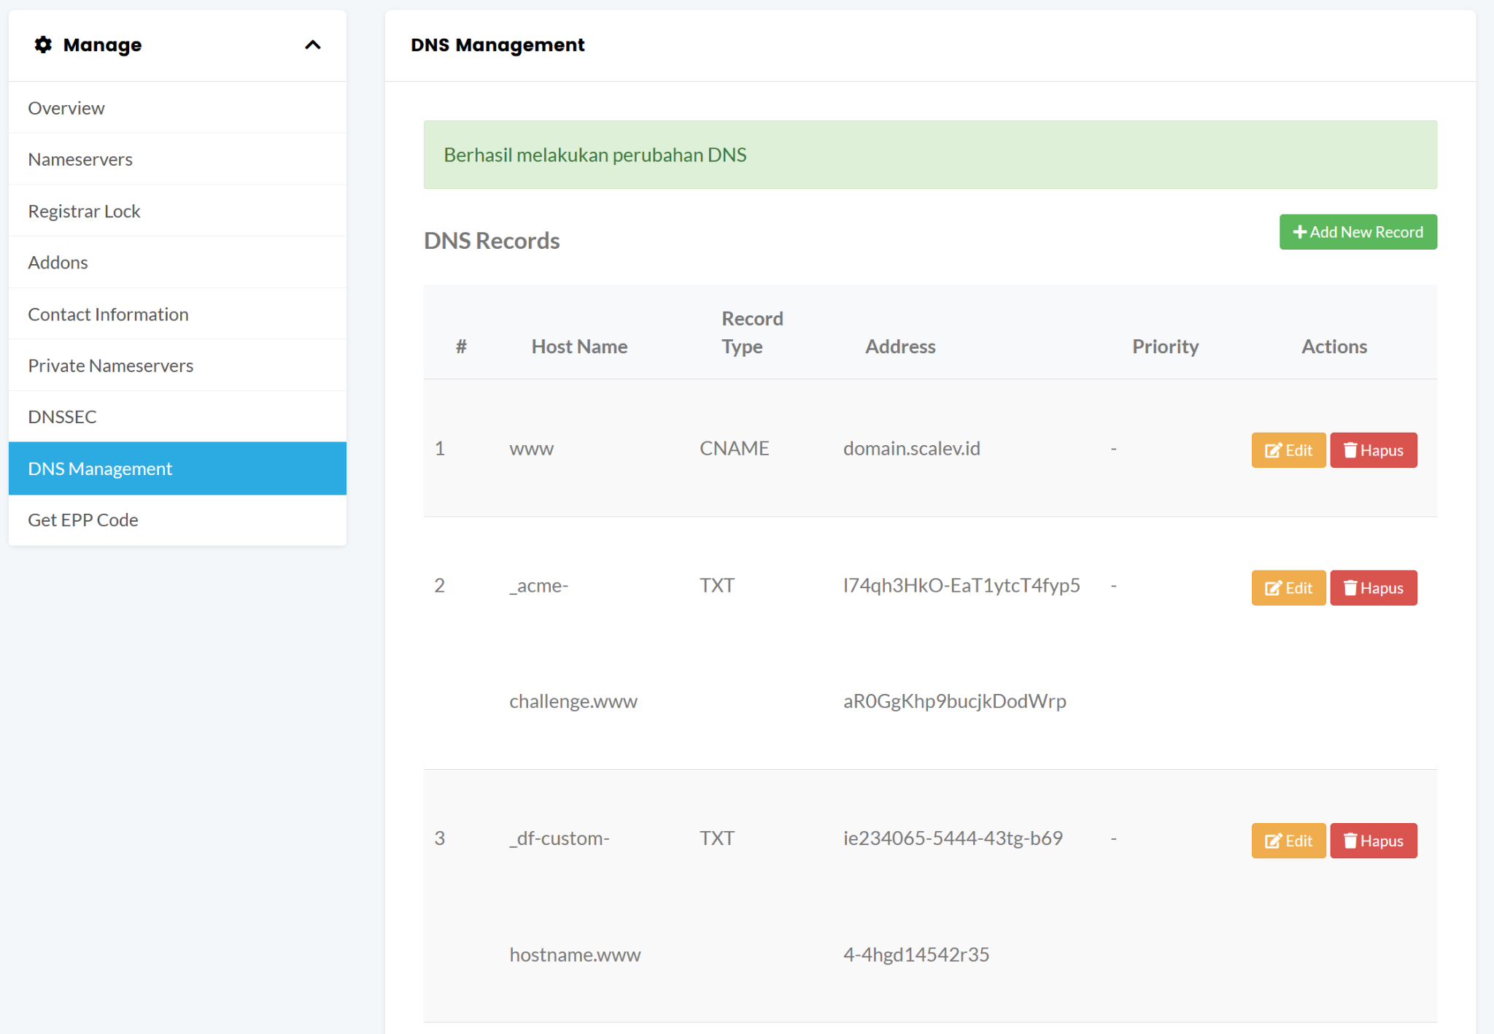
Task: Click the DNS Records heading
Action: coord(492,241)
